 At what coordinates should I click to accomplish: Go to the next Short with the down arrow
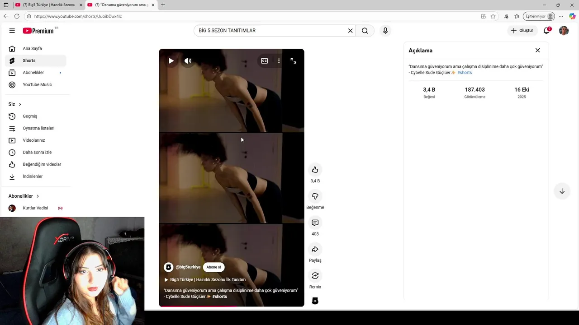[562, 191]
